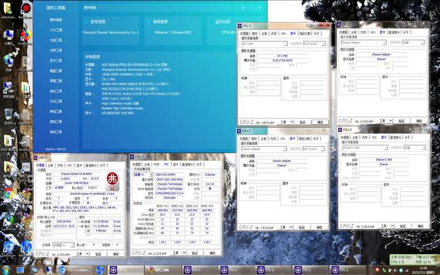Select CPU工具 in the toolbox sidebar
The image size is (440, 275).
(x=56, y=30)
